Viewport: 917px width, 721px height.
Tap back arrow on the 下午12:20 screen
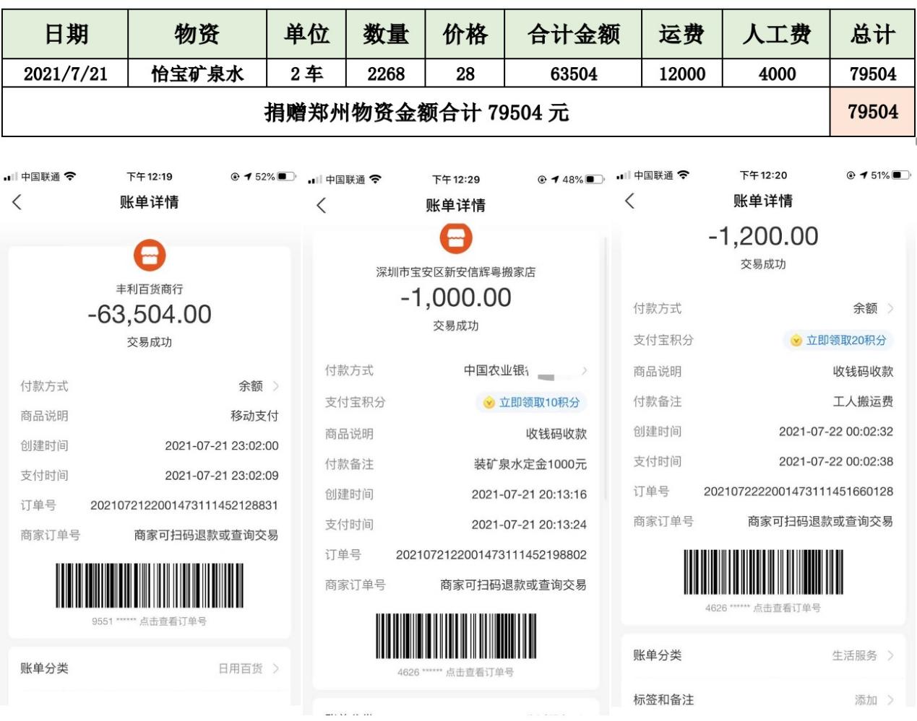629,201
